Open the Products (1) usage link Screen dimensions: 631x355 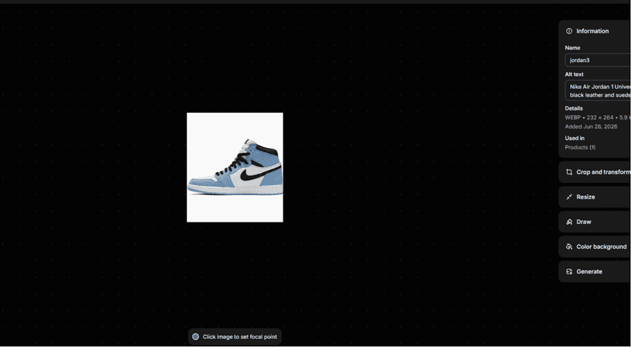point(580,147)
